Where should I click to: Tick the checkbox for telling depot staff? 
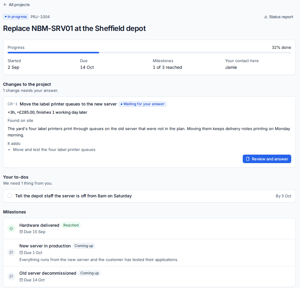[x=10, y=196]
